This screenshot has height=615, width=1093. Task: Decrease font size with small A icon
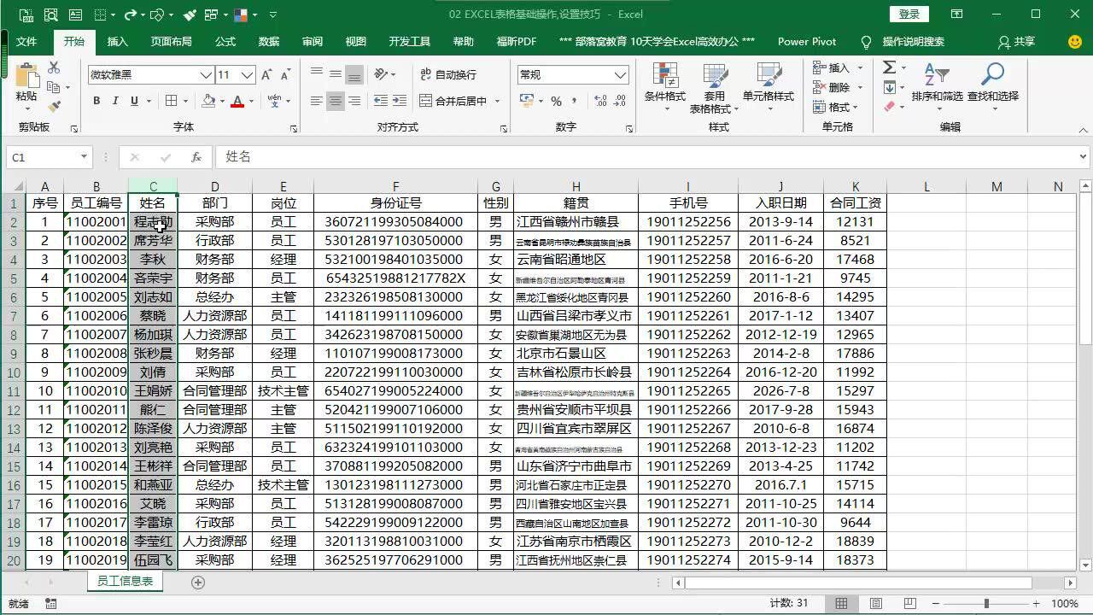[x=287, y=75]
